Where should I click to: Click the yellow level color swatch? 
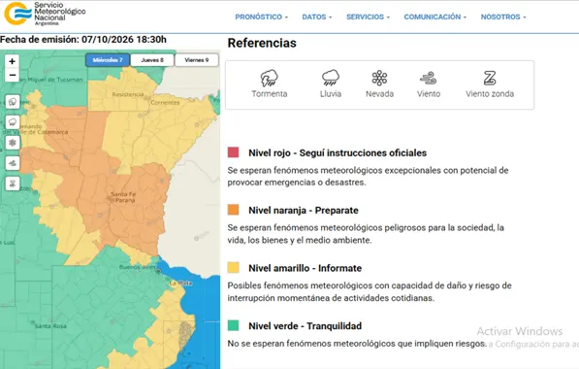pos(233,267)
